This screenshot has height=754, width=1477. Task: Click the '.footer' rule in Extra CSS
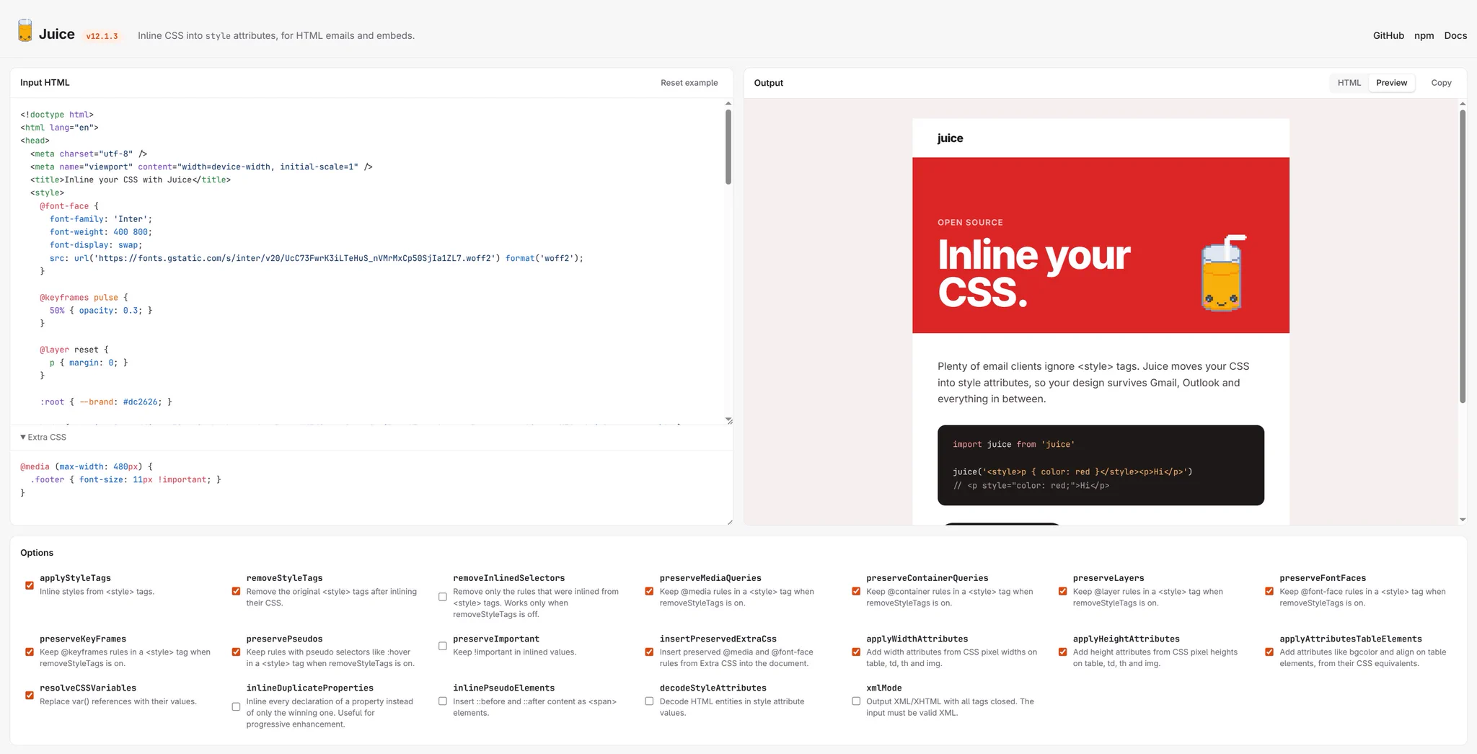pyautogui.click(x=125, y=479)
